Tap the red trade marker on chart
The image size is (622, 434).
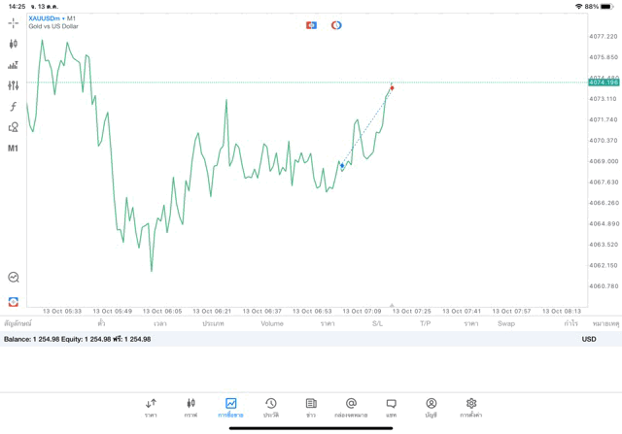[x=392, y=88]
